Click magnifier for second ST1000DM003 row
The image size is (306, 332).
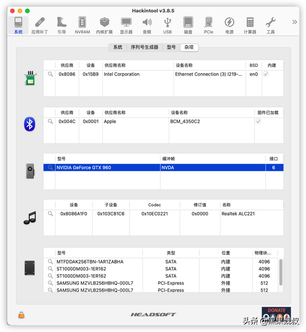[50, 276]
